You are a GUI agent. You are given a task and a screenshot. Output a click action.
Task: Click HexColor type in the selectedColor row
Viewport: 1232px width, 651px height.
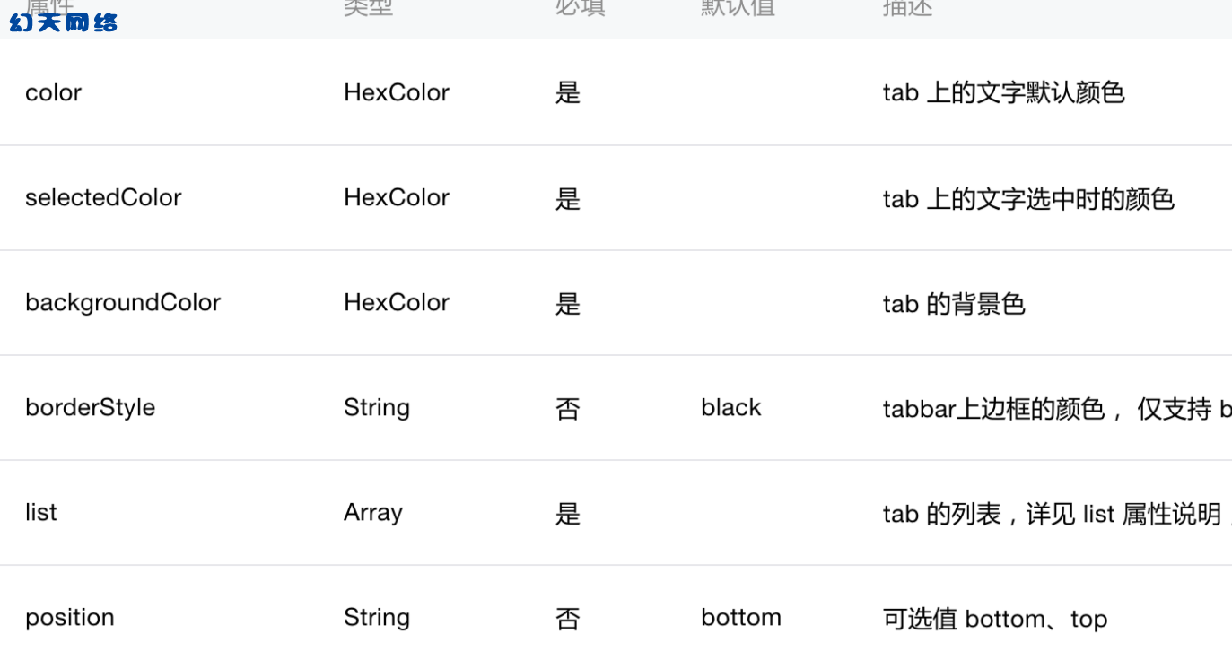point(397,197)
